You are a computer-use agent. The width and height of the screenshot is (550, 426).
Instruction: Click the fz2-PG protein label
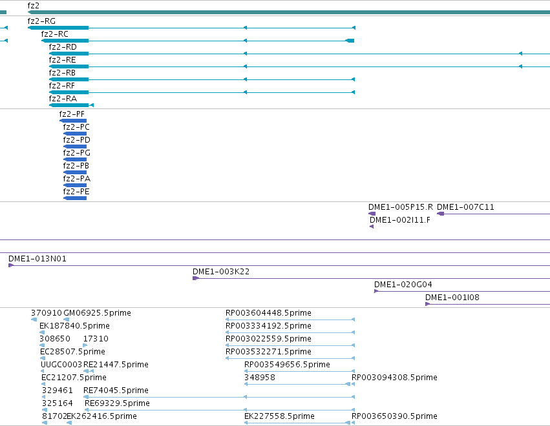tap(76, 153)
